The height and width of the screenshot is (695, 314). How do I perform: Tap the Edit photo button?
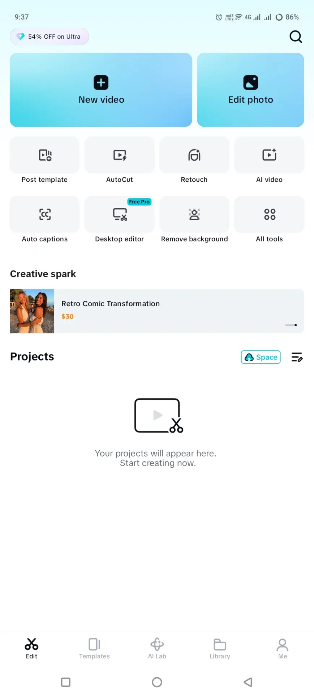point(250,90)
